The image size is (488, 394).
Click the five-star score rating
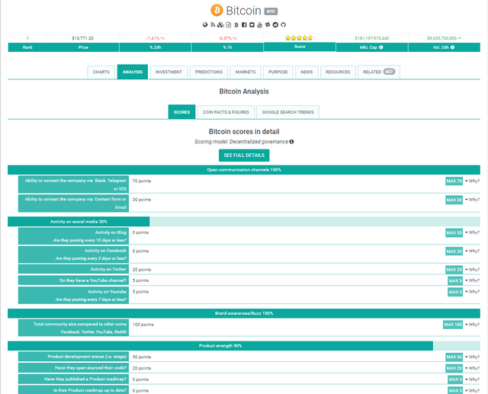(299, 37)
